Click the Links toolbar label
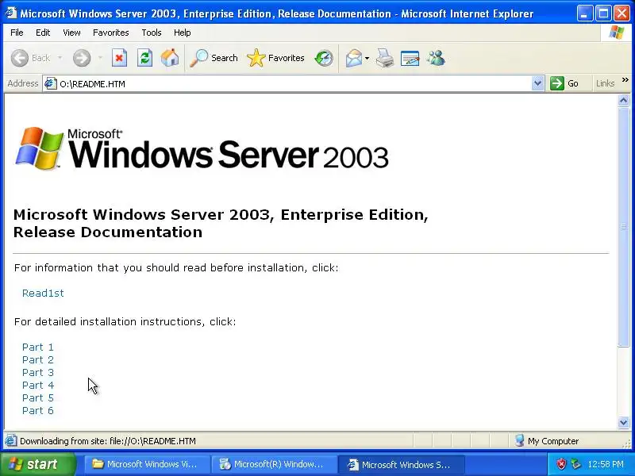This screenshot has height=476, width=635. click(605, 83)
